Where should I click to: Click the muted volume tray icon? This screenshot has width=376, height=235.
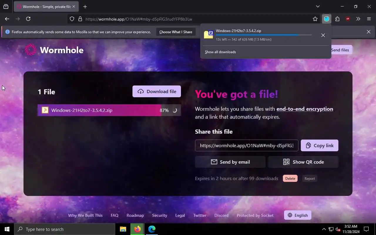click(338, 229)
